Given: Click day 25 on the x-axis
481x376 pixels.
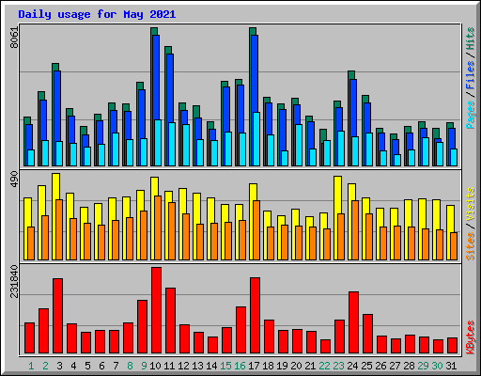Looking at the screenshot, I should click(x=366, y=366).
